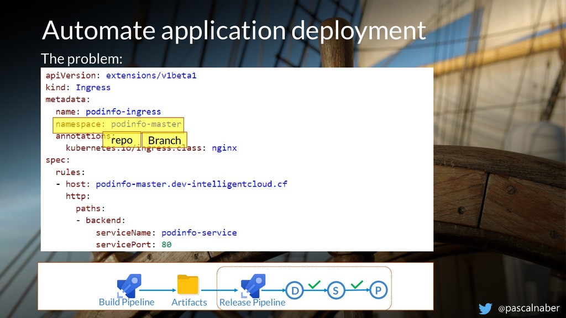This screenshot has height=318, width=566.
Task: Open the @pascalnaber handle
Action: click(x=529, y=308)
